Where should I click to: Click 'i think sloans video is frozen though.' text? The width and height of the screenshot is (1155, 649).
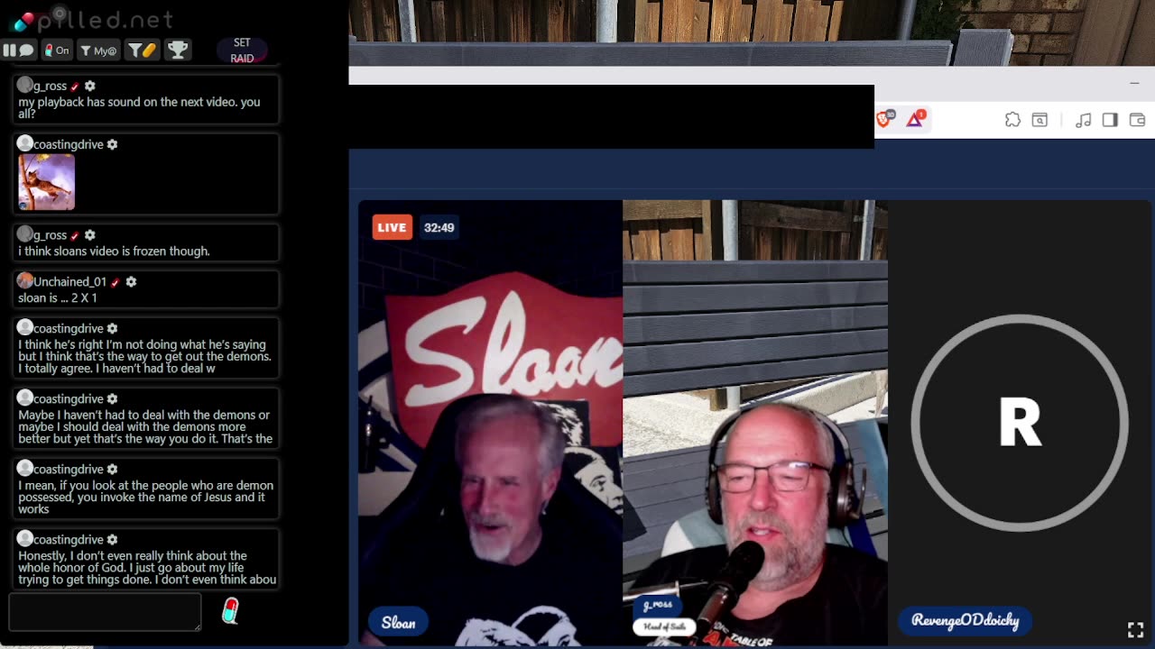point(114,251)
